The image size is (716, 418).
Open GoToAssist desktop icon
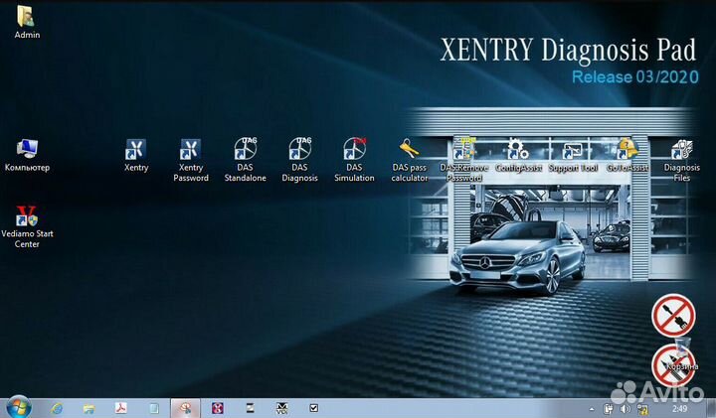pos(626,150)
